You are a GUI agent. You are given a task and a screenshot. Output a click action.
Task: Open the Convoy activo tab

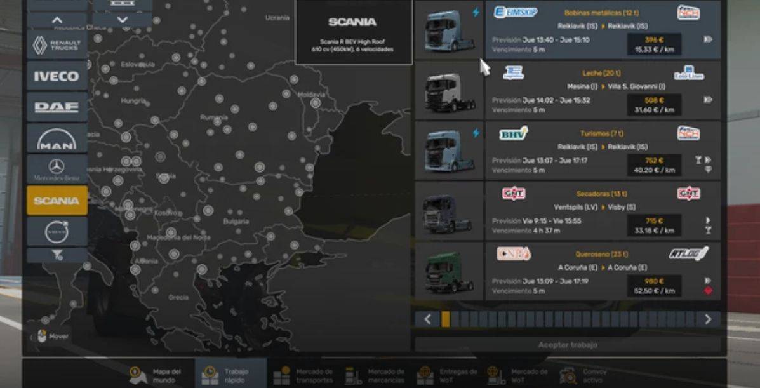coord(568,375)
